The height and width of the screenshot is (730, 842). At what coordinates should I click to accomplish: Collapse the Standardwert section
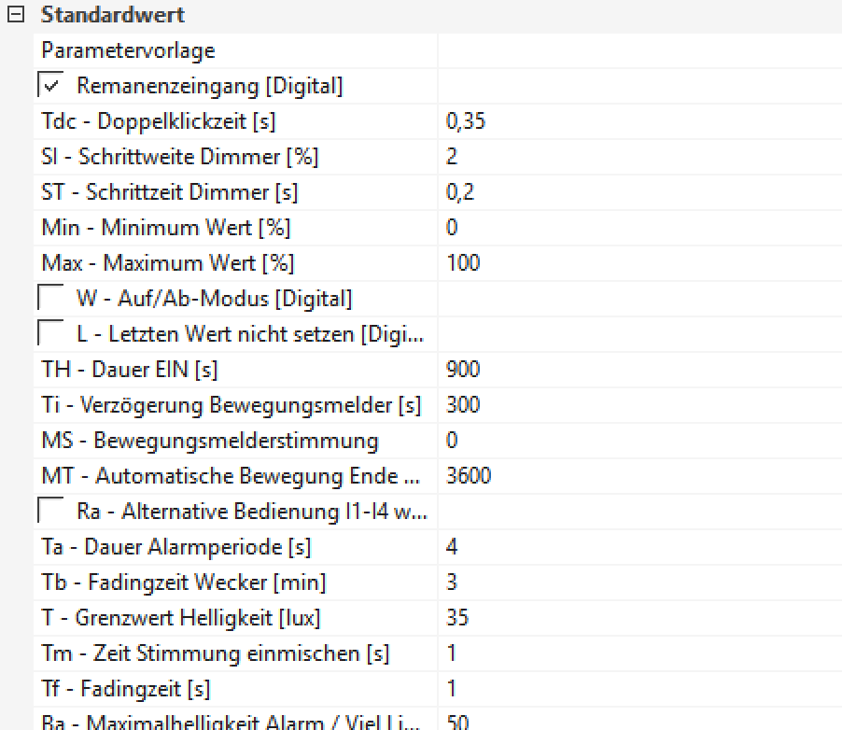pos(16,16)
